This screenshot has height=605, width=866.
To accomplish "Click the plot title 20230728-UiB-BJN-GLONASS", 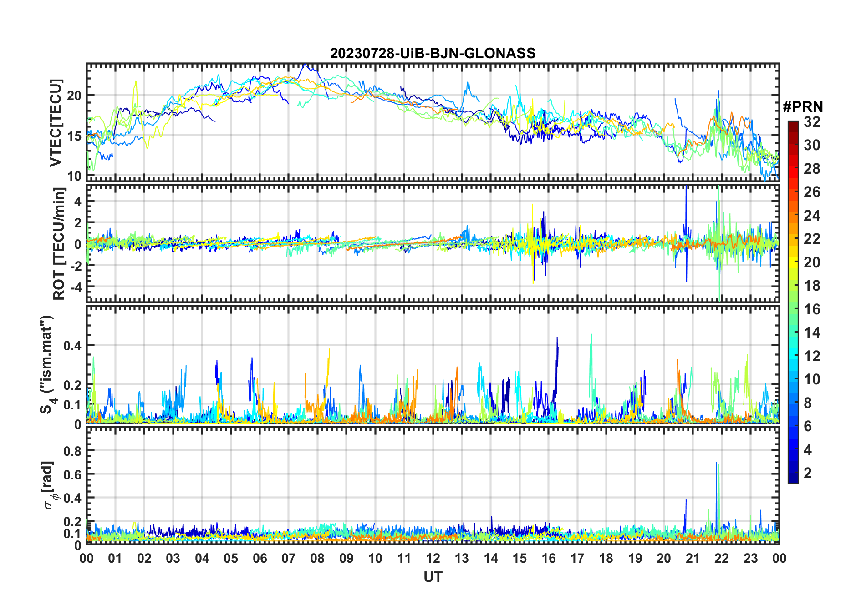I will (x=433, y=53).
